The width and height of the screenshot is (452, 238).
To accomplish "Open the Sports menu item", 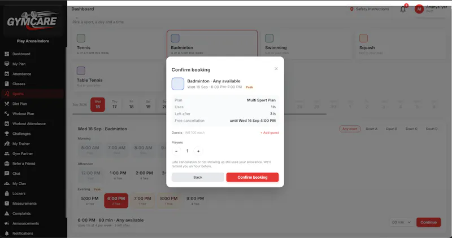I will 33,94.
